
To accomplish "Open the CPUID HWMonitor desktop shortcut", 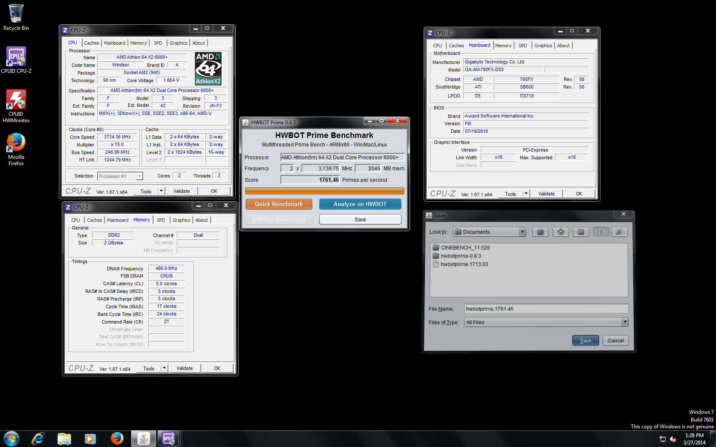I will pyautogui.click(x=16, y=106).
